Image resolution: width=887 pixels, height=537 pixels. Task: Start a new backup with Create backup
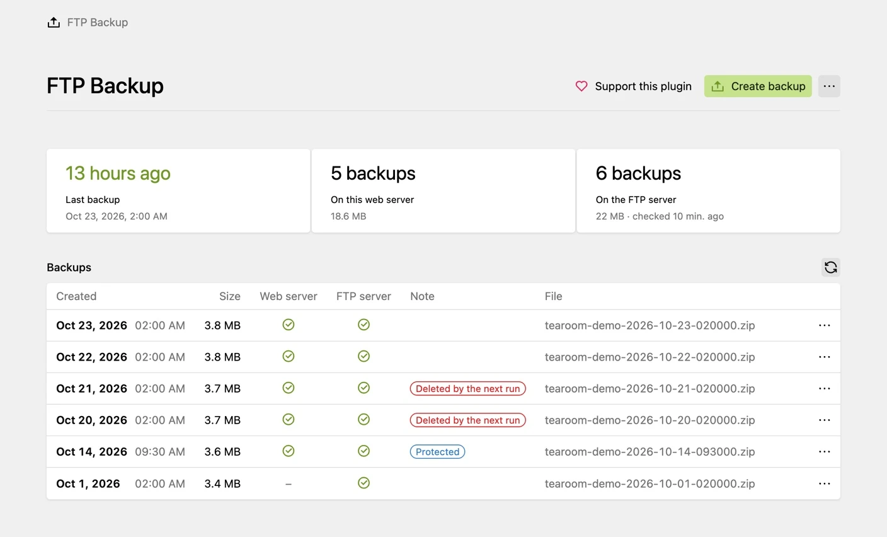click(x=758, y=86)
